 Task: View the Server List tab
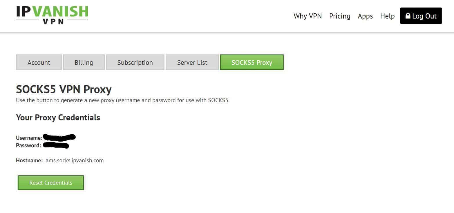pos(192,63)
